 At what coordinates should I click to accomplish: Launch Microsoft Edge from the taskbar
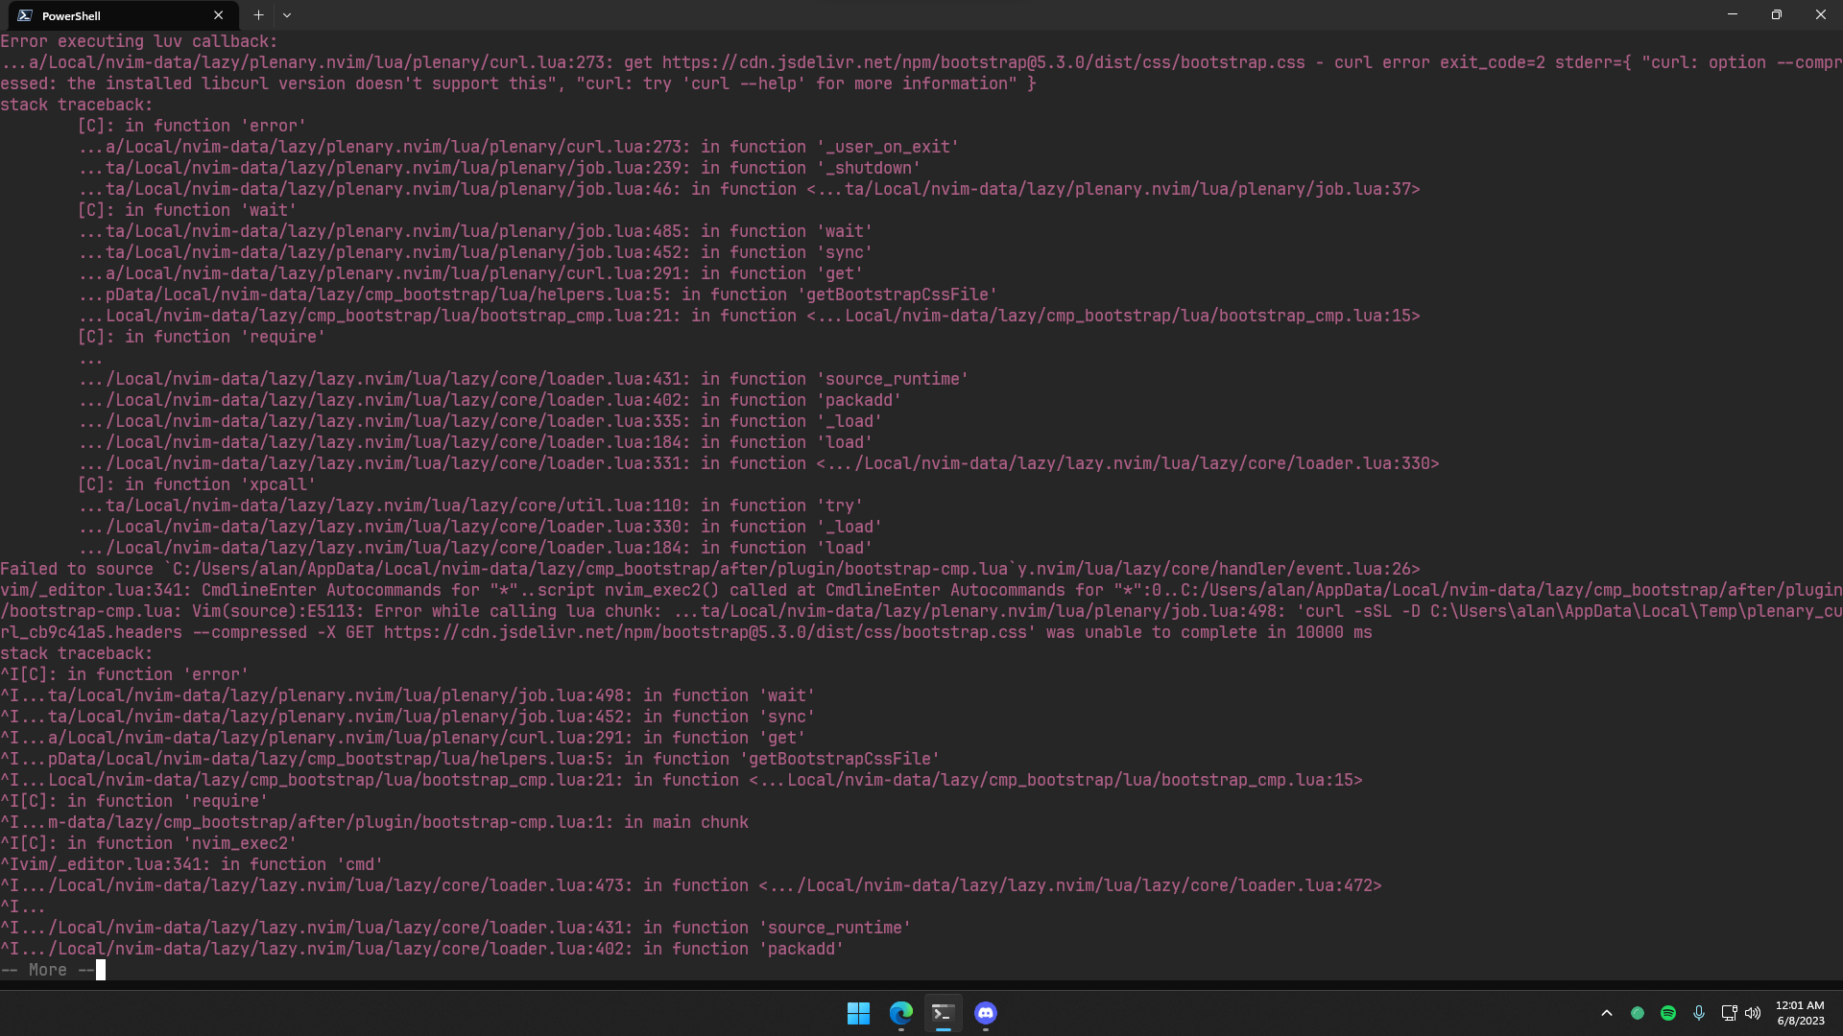(900, 1013)
